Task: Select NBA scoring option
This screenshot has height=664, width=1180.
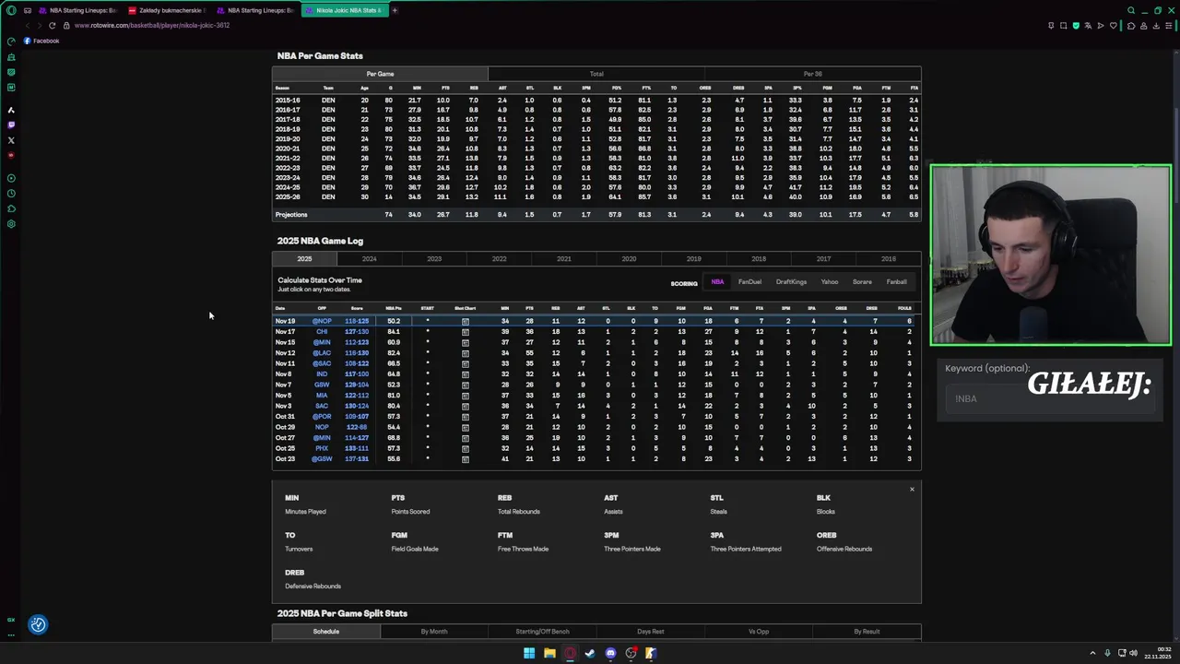Action: click(717, 282)
